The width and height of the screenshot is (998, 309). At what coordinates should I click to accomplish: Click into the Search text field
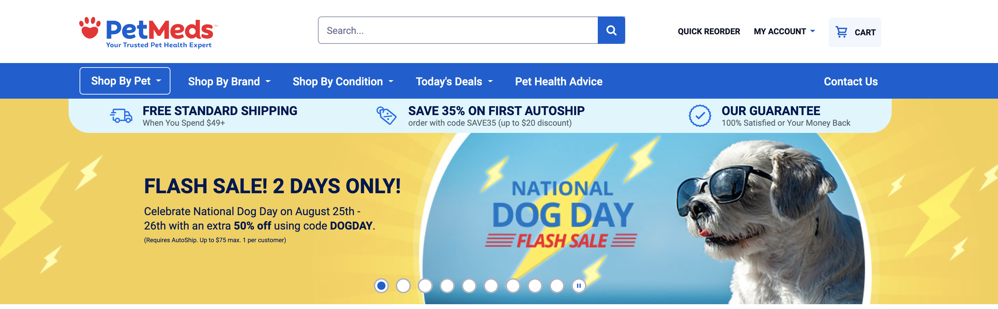point(457,30)
